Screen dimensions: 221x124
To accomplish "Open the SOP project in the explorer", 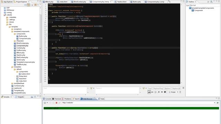I will point(7,8).
